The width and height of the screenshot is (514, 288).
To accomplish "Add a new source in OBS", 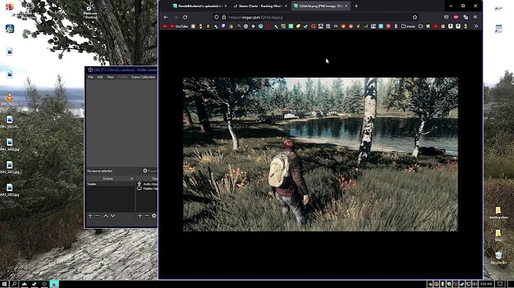I will pyautogui.click(x=140, y=216).
